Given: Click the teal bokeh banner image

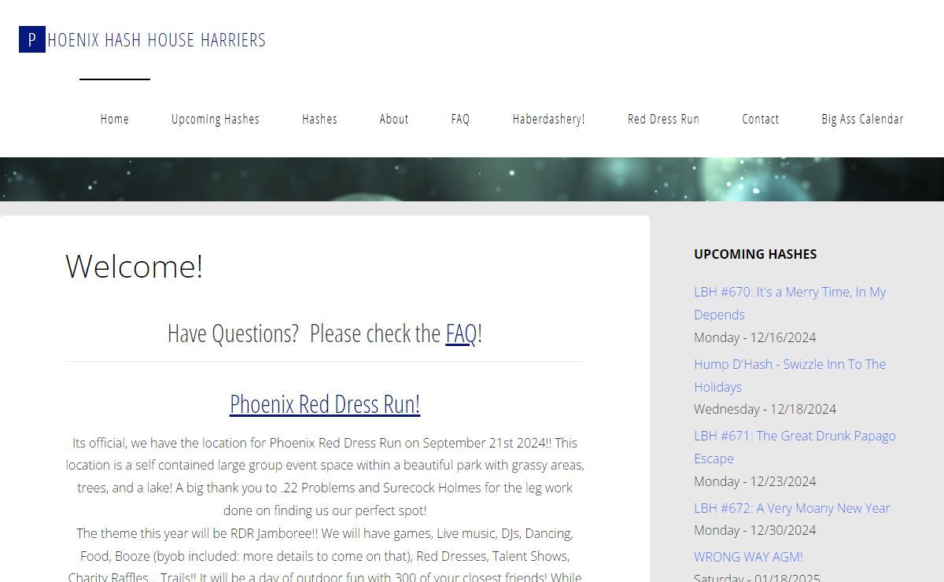Looking at the screenshot, I should [472, 179].
